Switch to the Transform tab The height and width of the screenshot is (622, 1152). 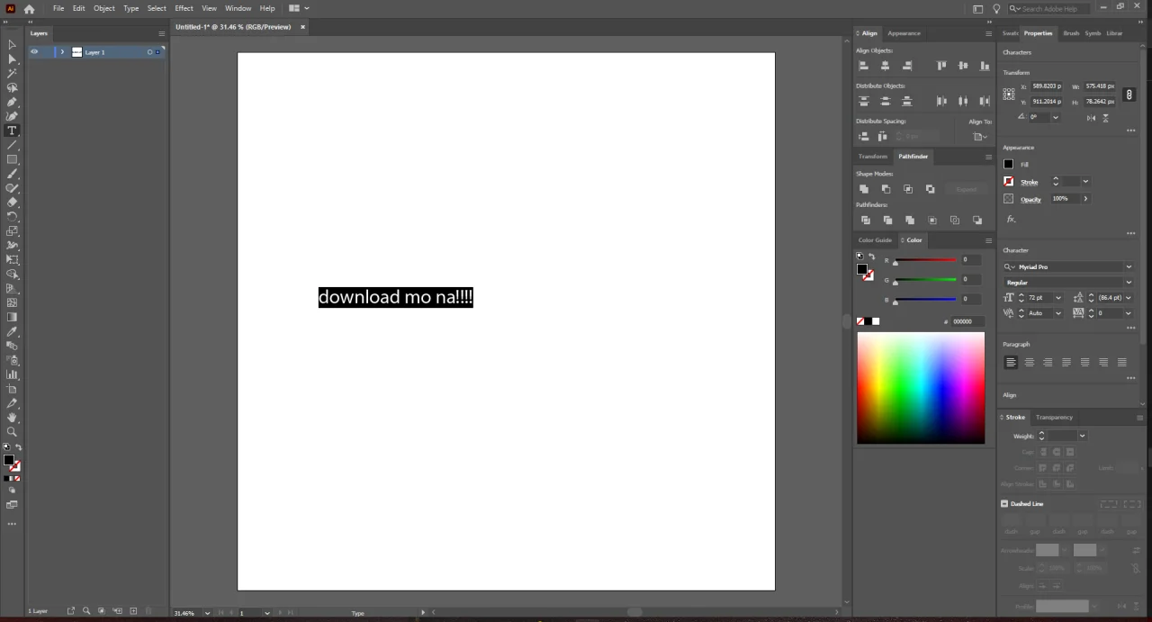[872, 157]
